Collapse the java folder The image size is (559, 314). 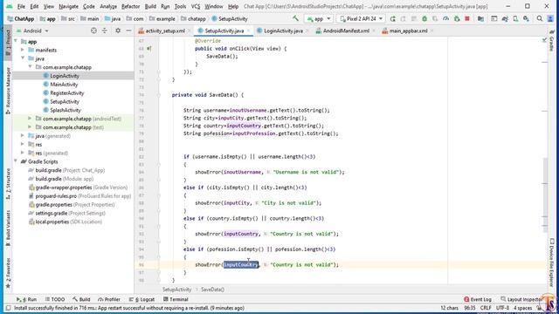(x=23, y=58)
